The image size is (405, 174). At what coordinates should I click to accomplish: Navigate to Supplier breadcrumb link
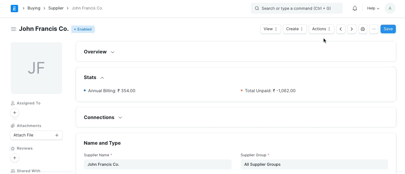click(x=56, y=8)
